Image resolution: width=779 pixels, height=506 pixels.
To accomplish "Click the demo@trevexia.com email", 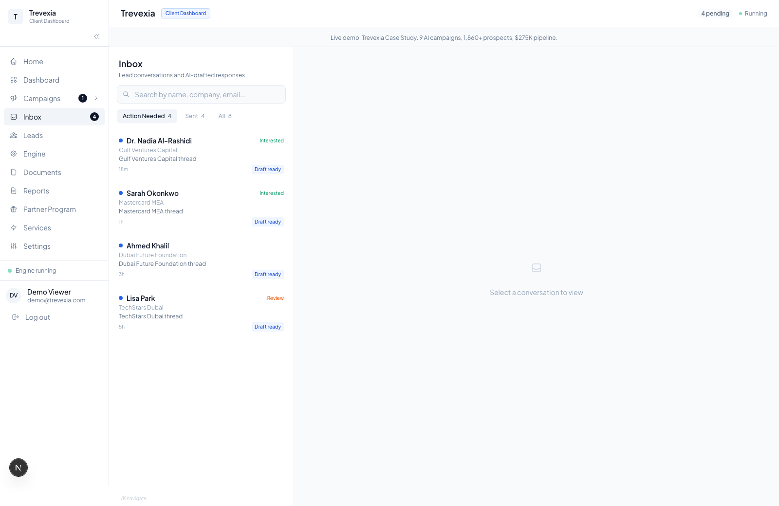I will tap(56, 300).
